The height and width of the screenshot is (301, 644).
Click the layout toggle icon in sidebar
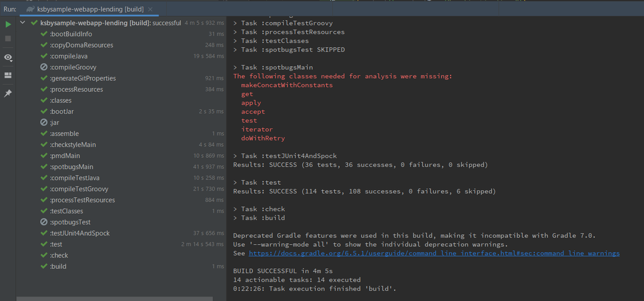(8, 75)
